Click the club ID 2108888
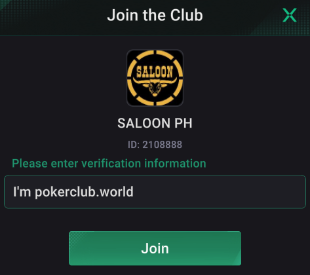This screenshot has width=310, height=275. [162, 145]
